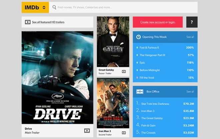See all Box Office results
This screenshot has height=139, width=220.
click(x=190, y=91)
